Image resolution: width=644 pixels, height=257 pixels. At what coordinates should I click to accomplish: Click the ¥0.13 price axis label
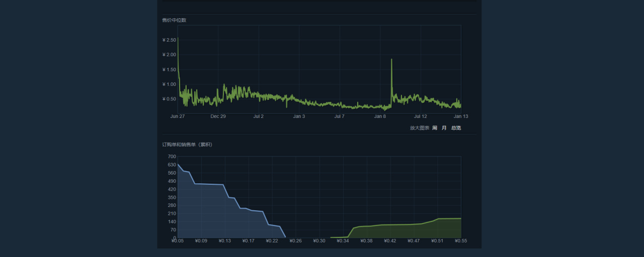coord(224,241)
